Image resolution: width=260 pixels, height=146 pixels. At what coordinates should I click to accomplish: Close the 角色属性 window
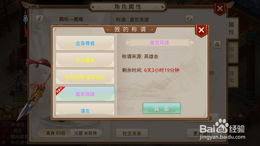(x=220, y=9)
